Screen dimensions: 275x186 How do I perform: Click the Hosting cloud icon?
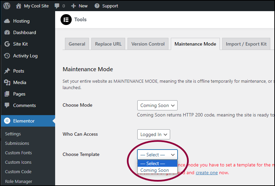pos(7,21)
